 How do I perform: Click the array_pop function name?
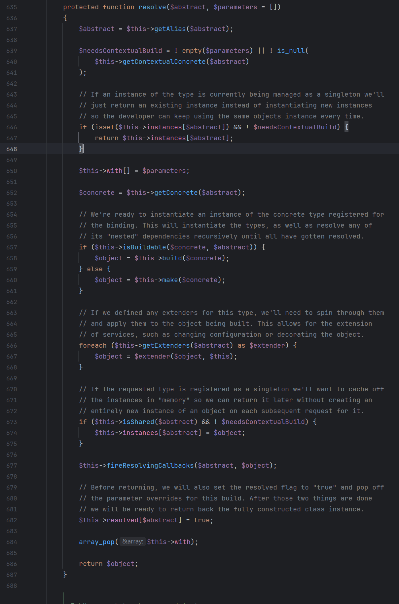tap(96, 542)
